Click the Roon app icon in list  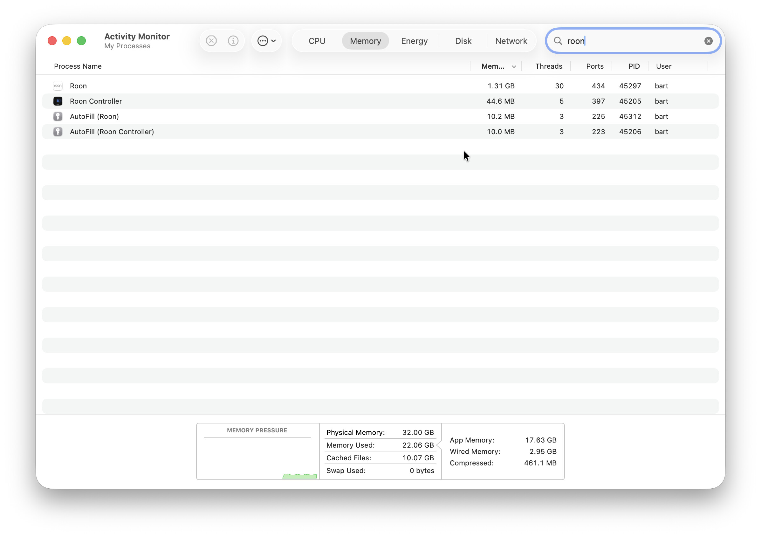click(x=58, y=86)
